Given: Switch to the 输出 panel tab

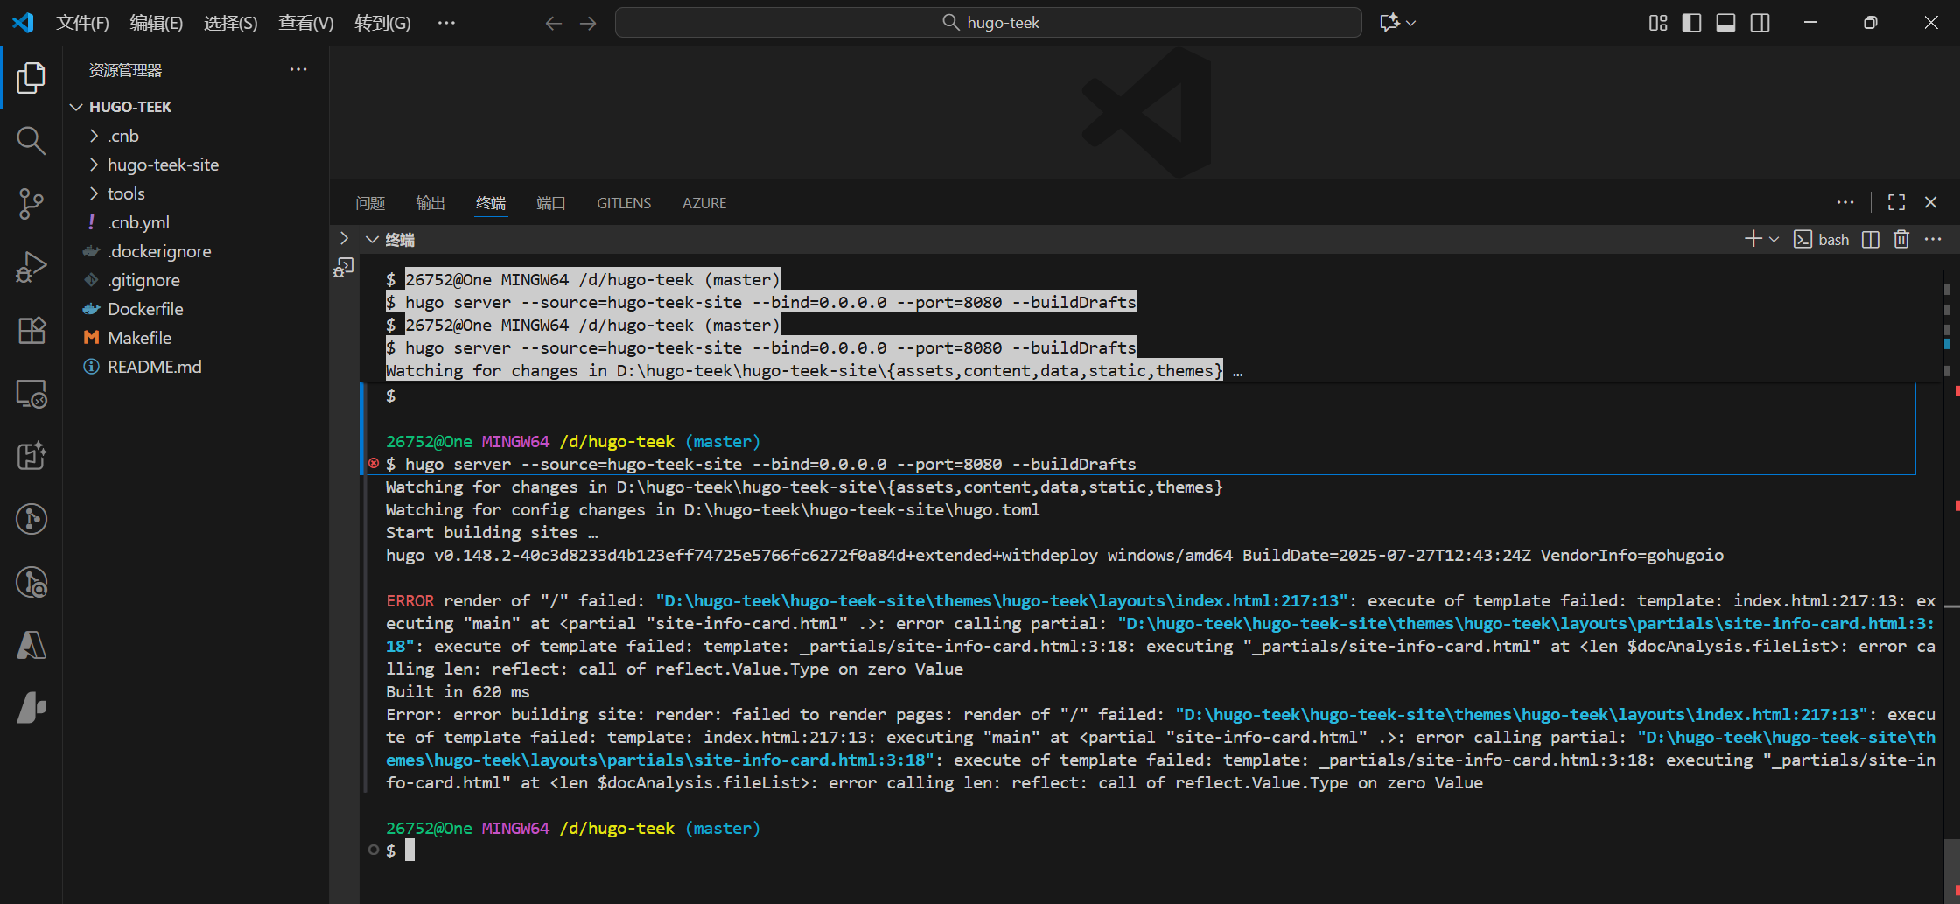Looking at the screenshot, I should point(430,203).
